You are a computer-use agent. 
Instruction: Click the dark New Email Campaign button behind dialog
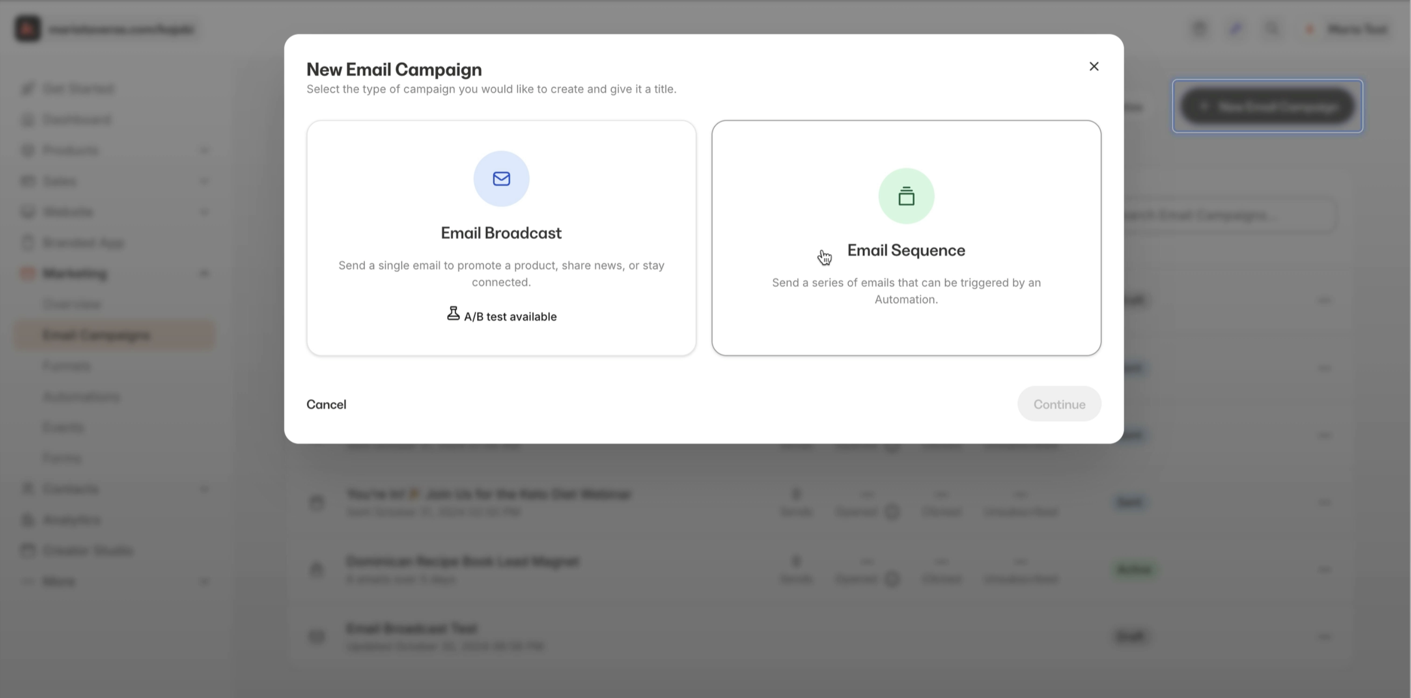[1267, 106]
